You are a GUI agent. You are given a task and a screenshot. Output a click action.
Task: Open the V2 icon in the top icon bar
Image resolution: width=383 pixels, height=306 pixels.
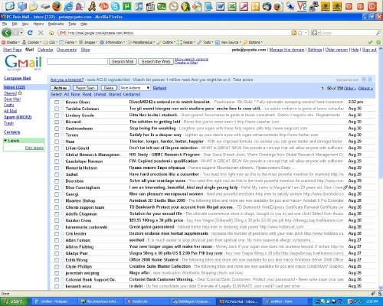pos(302,6)
